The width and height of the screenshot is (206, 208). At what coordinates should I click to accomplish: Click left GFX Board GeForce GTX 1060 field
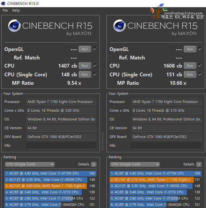61,137
